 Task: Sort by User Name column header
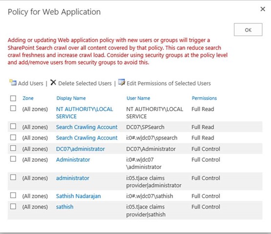[x=138, y=98]
